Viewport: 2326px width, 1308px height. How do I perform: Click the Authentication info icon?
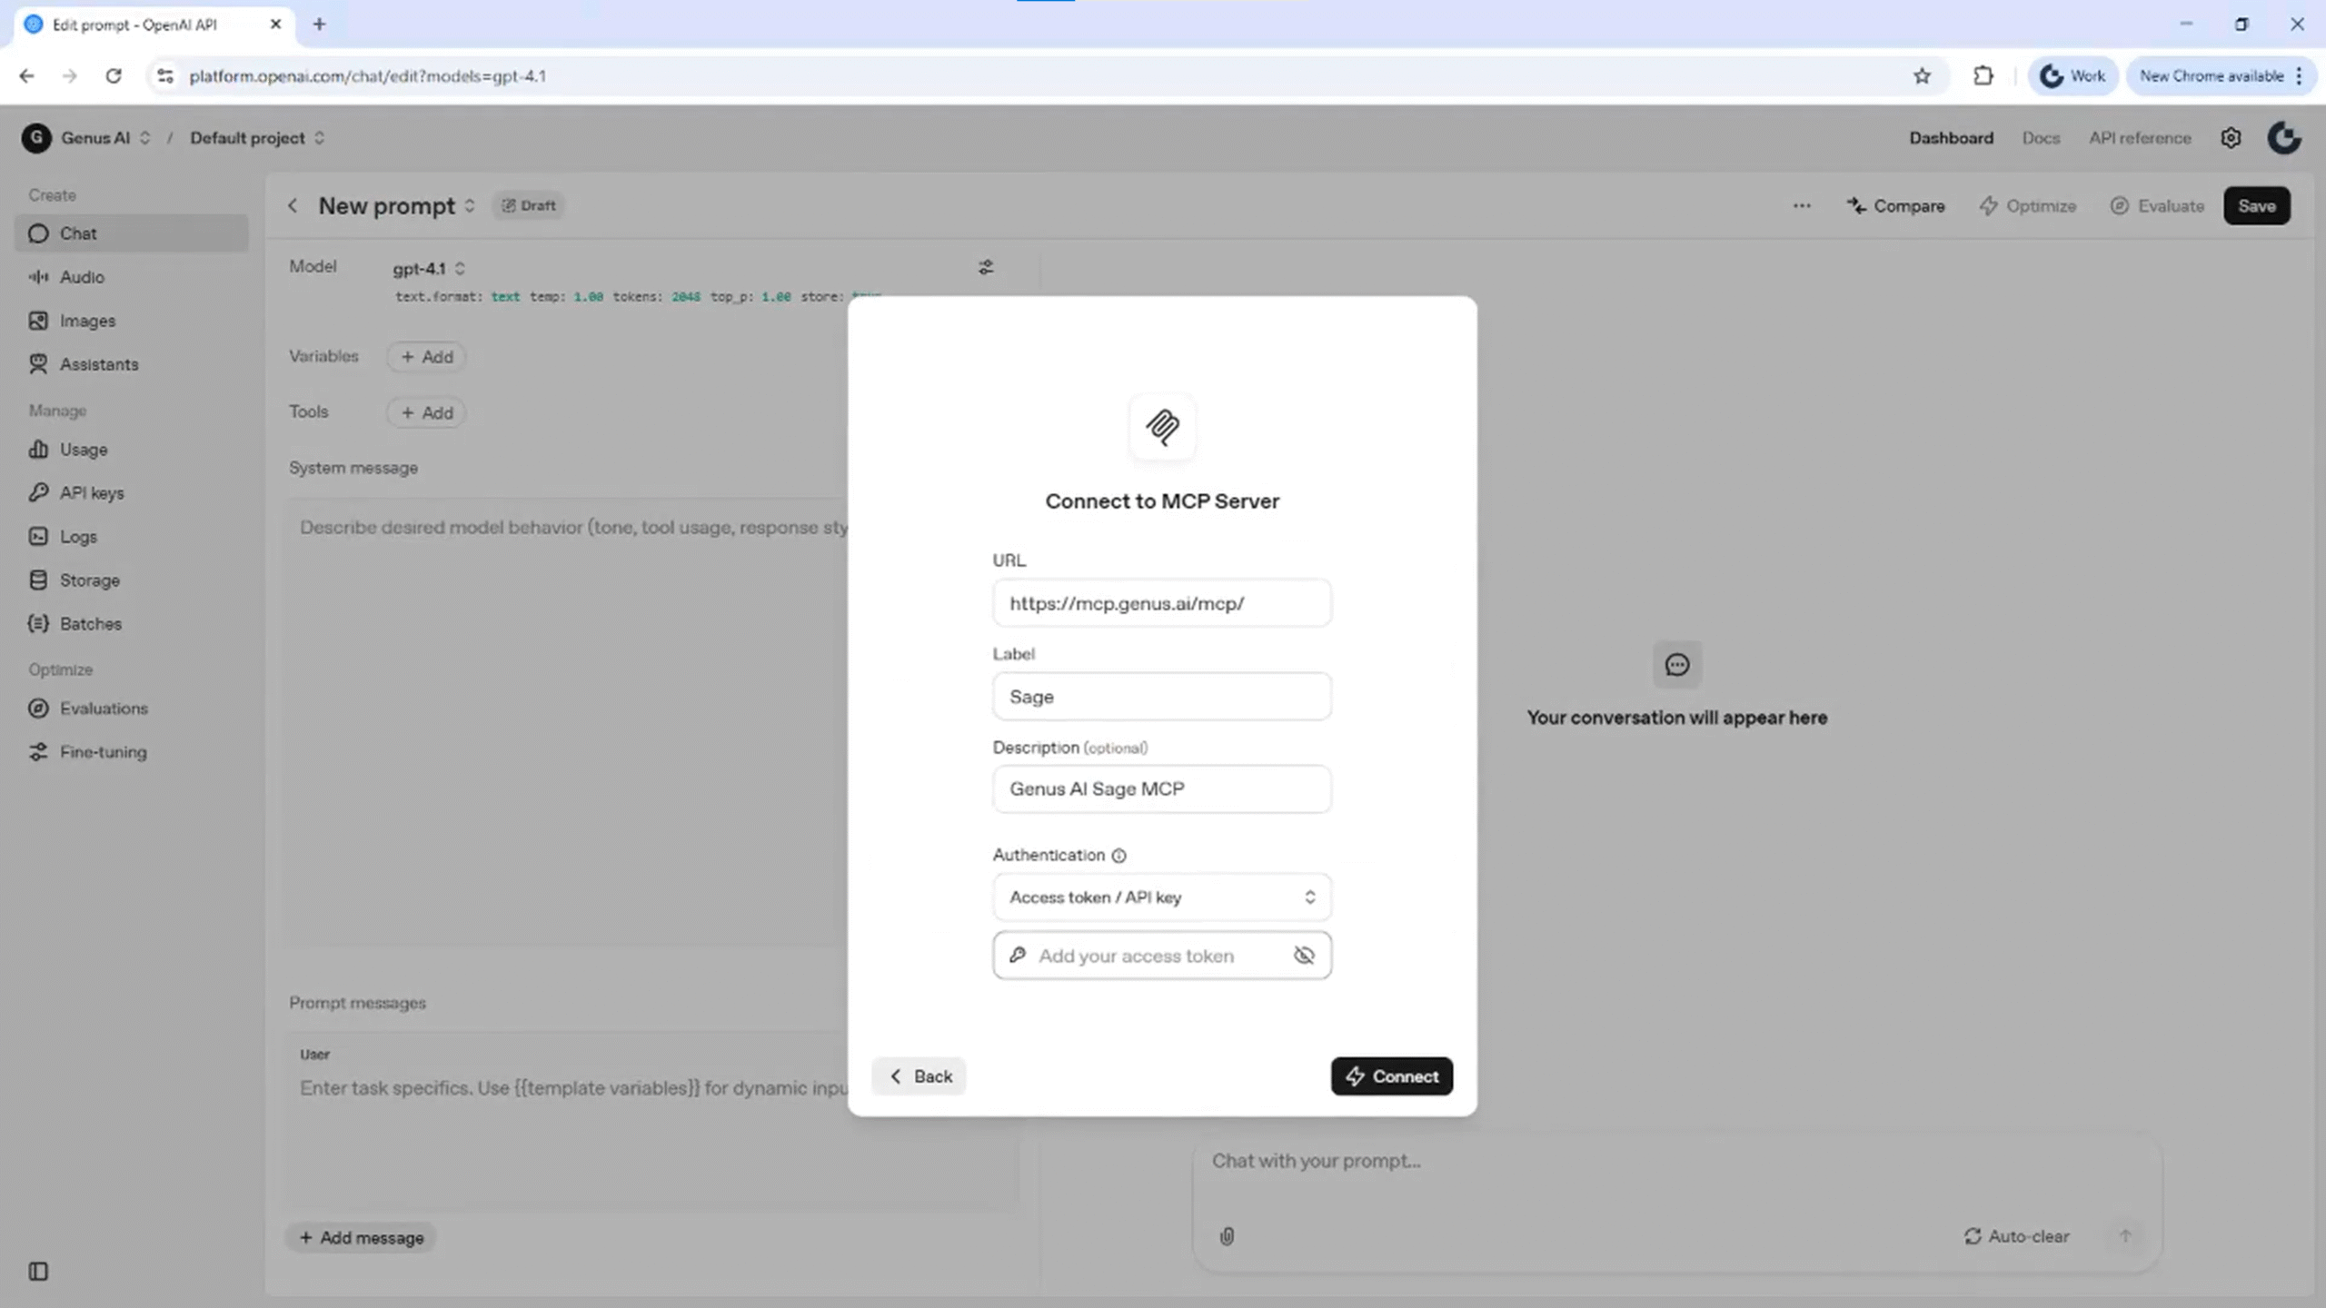(x=1119, y=856)
